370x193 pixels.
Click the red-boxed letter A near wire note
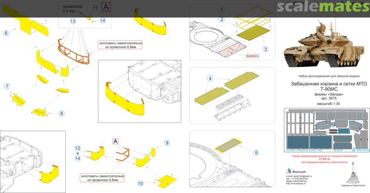pos(107,6)
